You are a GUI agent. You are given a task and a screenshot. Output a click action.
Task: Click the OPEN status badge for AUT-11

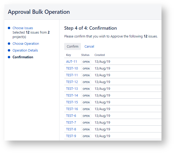coord(86,62)
